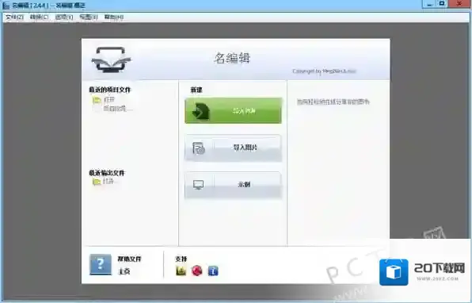Click the 打开 link under 最近输出文件
472x303 pixels.
pos(108,182)
